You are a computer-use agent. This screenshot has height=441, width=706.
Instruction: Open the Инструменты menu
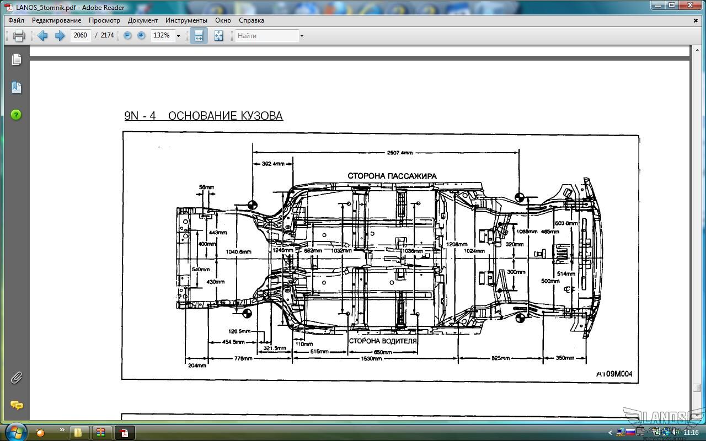tap(186, 20)
